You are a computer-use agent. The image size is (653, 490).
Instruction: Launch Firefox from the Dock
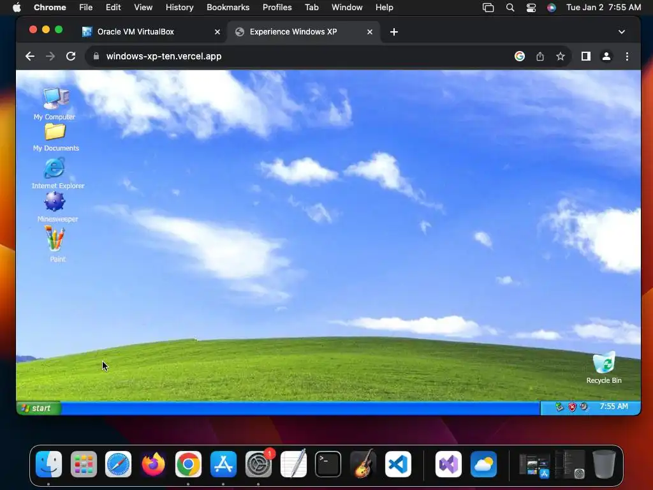click(x=153, y=464)
